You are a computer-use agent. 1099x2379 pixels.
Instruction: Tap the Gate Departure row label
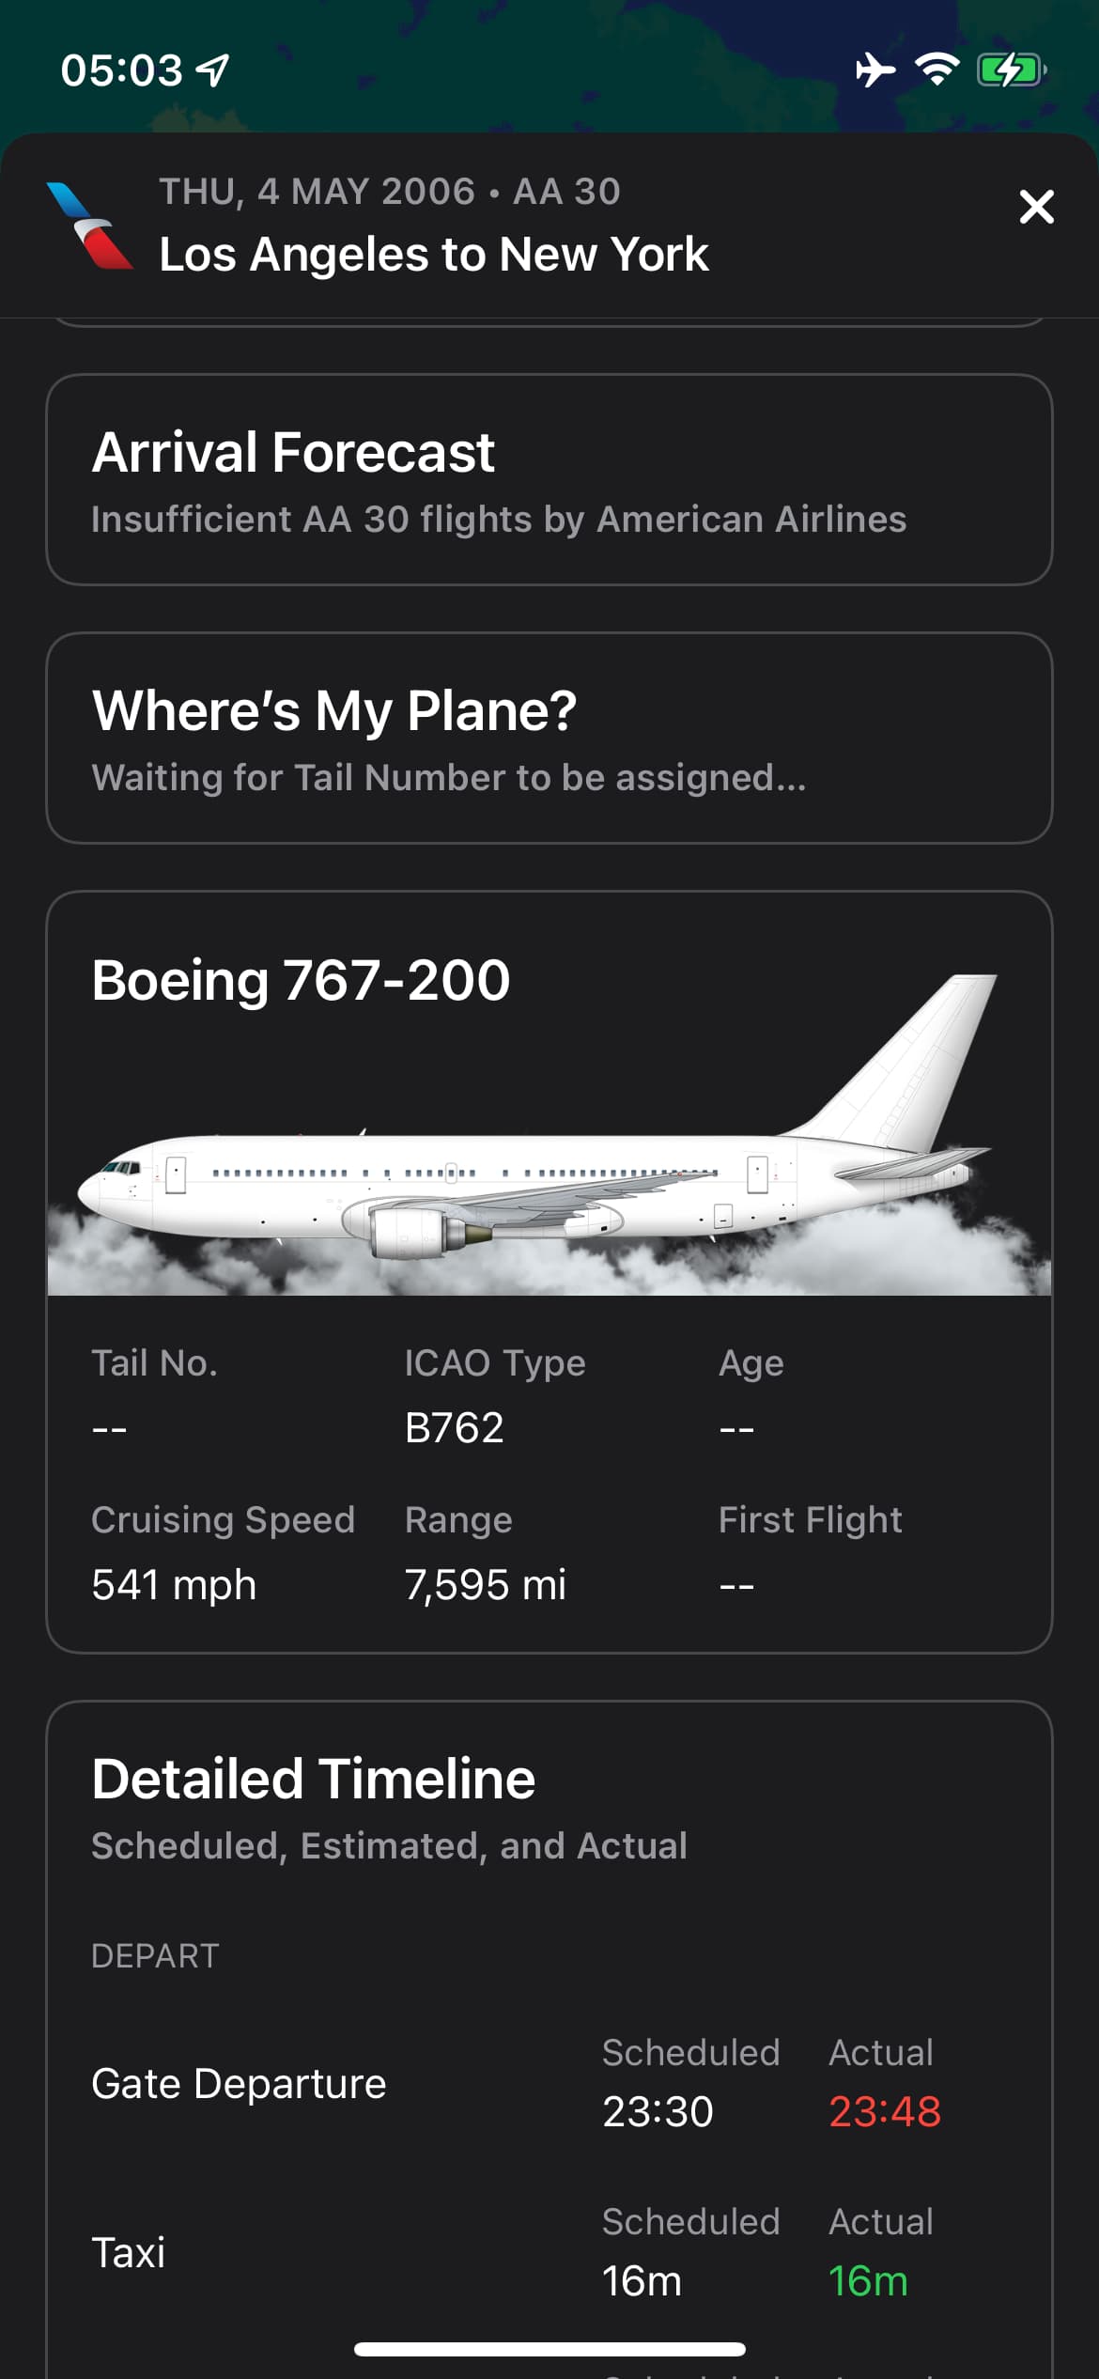pos(239,2084)
